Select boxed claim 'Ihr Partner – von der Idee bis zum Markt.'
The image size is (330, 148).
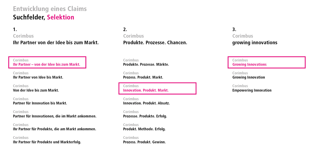(x=47, y=62)
